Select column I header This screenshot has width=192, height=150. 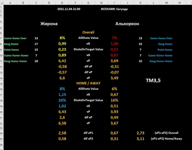click(x=114, y=3)
